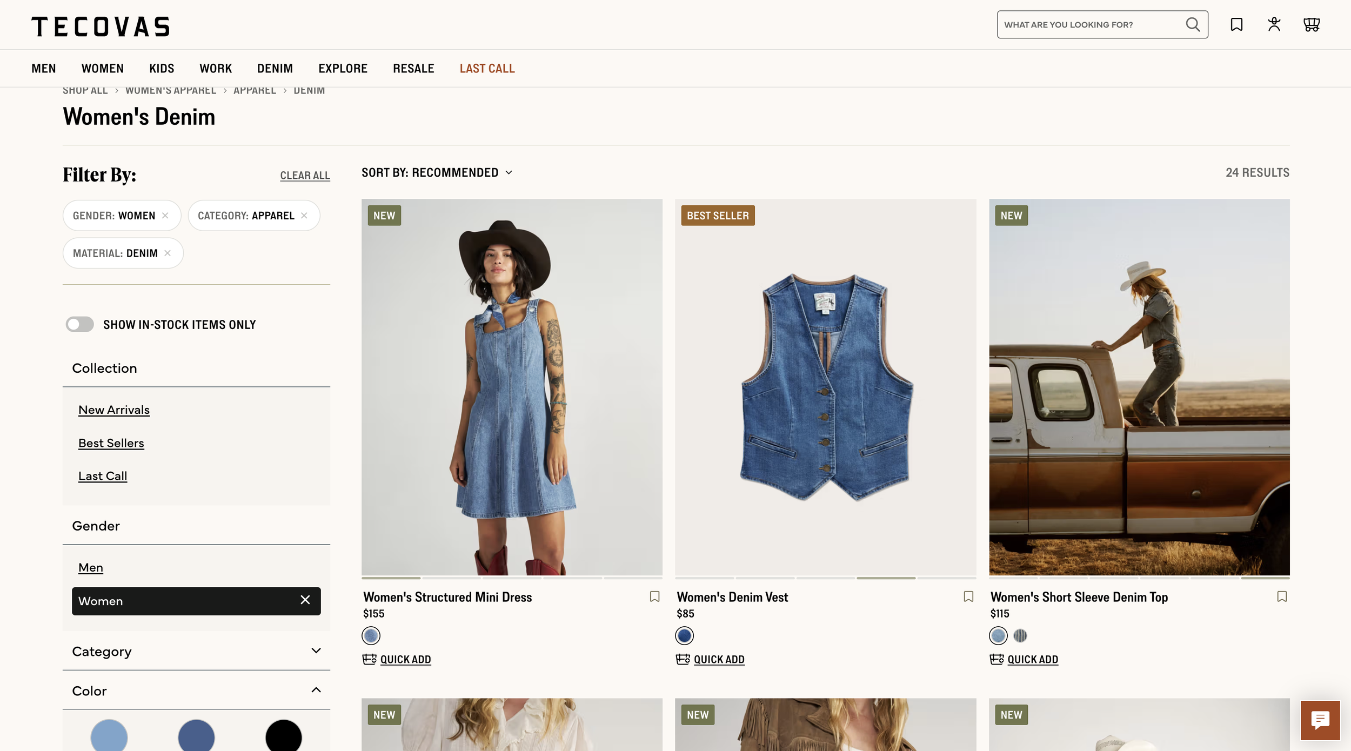Viewport: 1351px width, 751px height.
Task: Open saved items bookmark in header
Action: [1236, 24]
